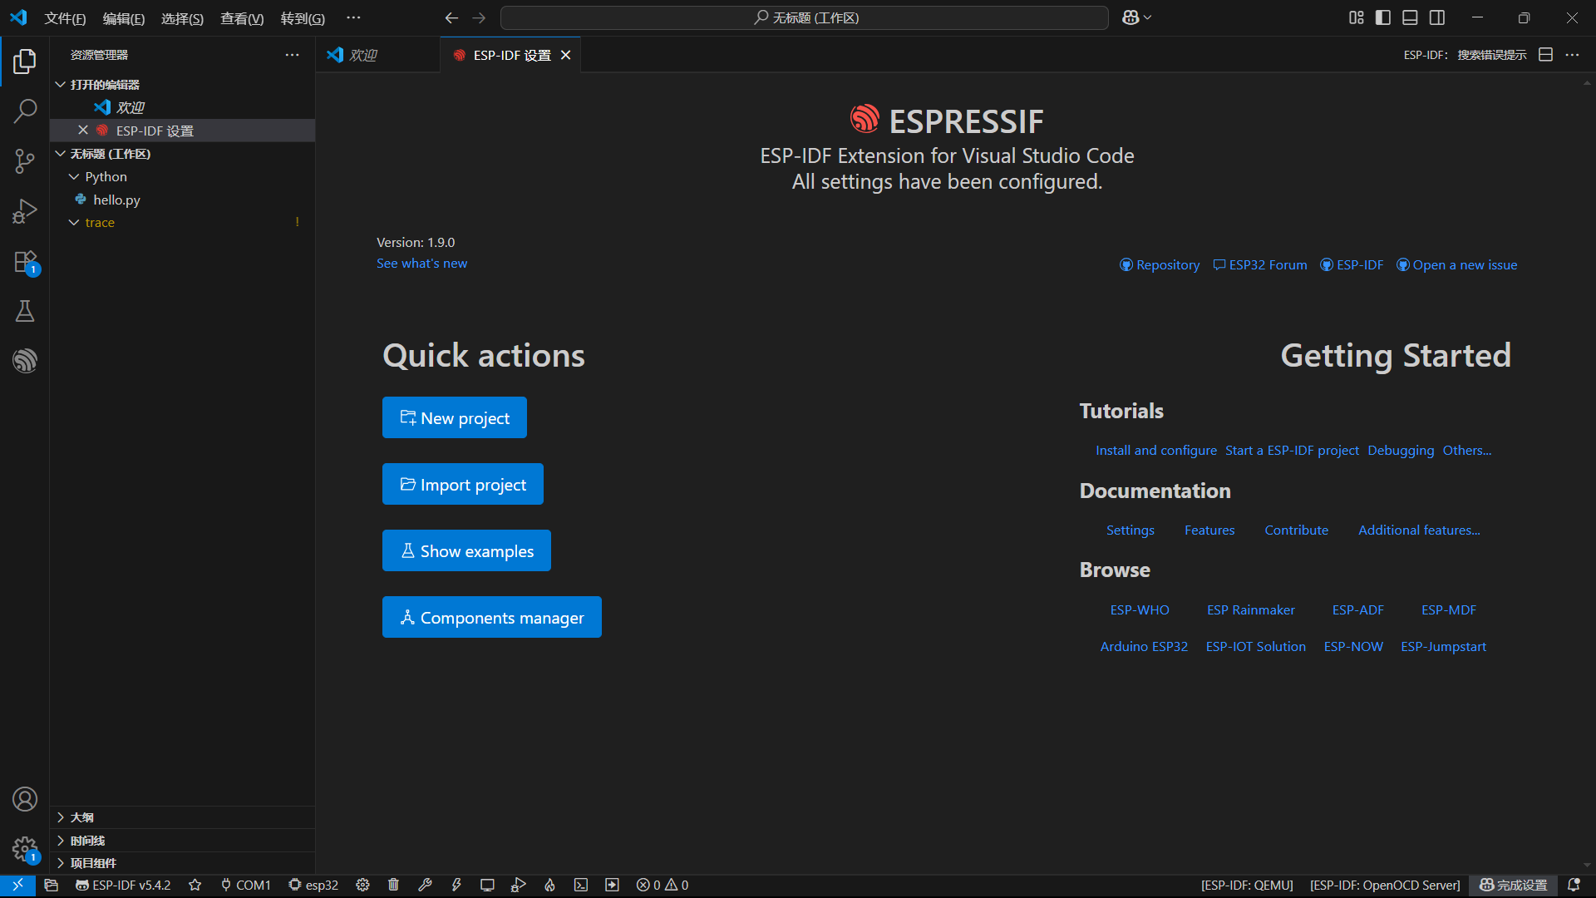Open See what's new link

pos(421,264)
